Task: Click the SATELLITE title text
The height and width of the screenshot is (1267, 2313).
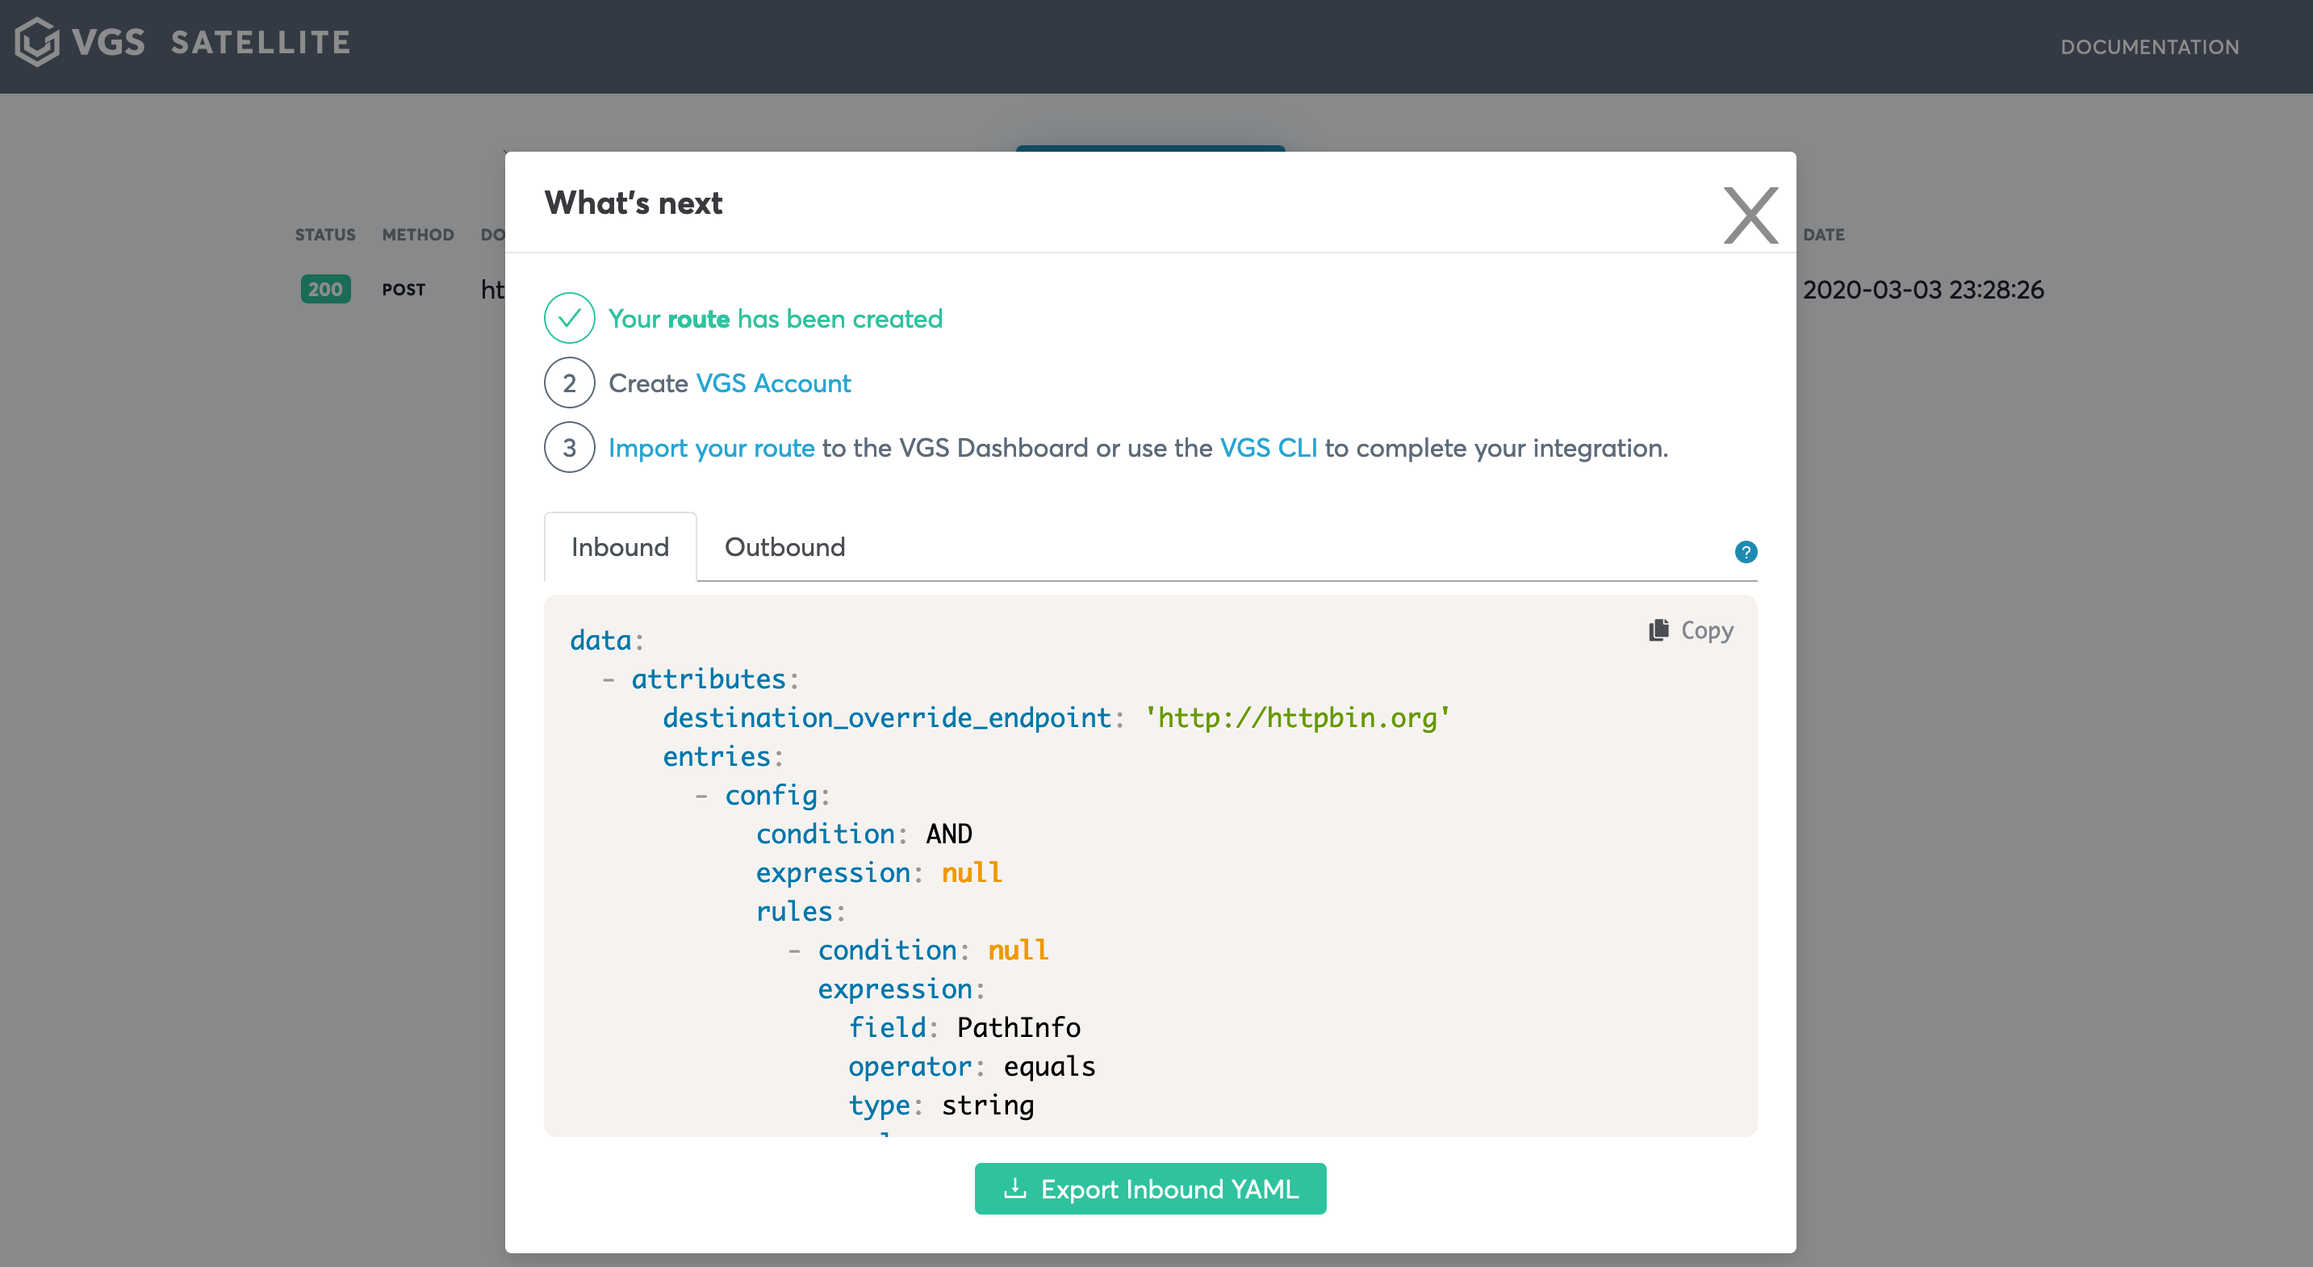Action: coord(261,42)
